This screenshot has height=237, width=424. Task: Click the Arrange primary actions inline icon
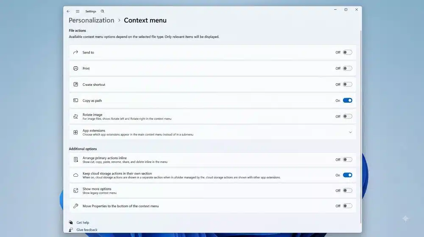(x=76, y=160)
